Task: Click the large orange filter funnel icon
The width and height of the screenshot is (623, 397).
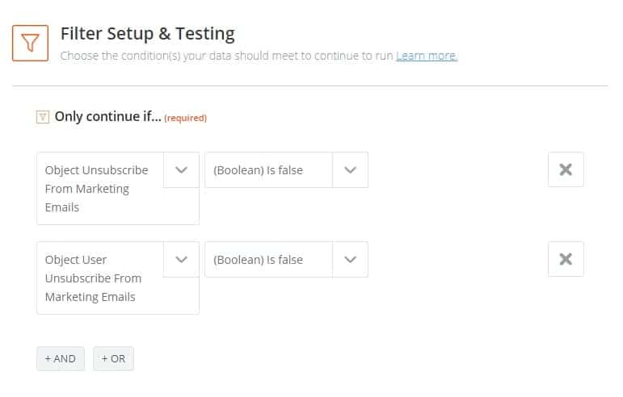Action: pyautogui.click(x=30, y=43)
